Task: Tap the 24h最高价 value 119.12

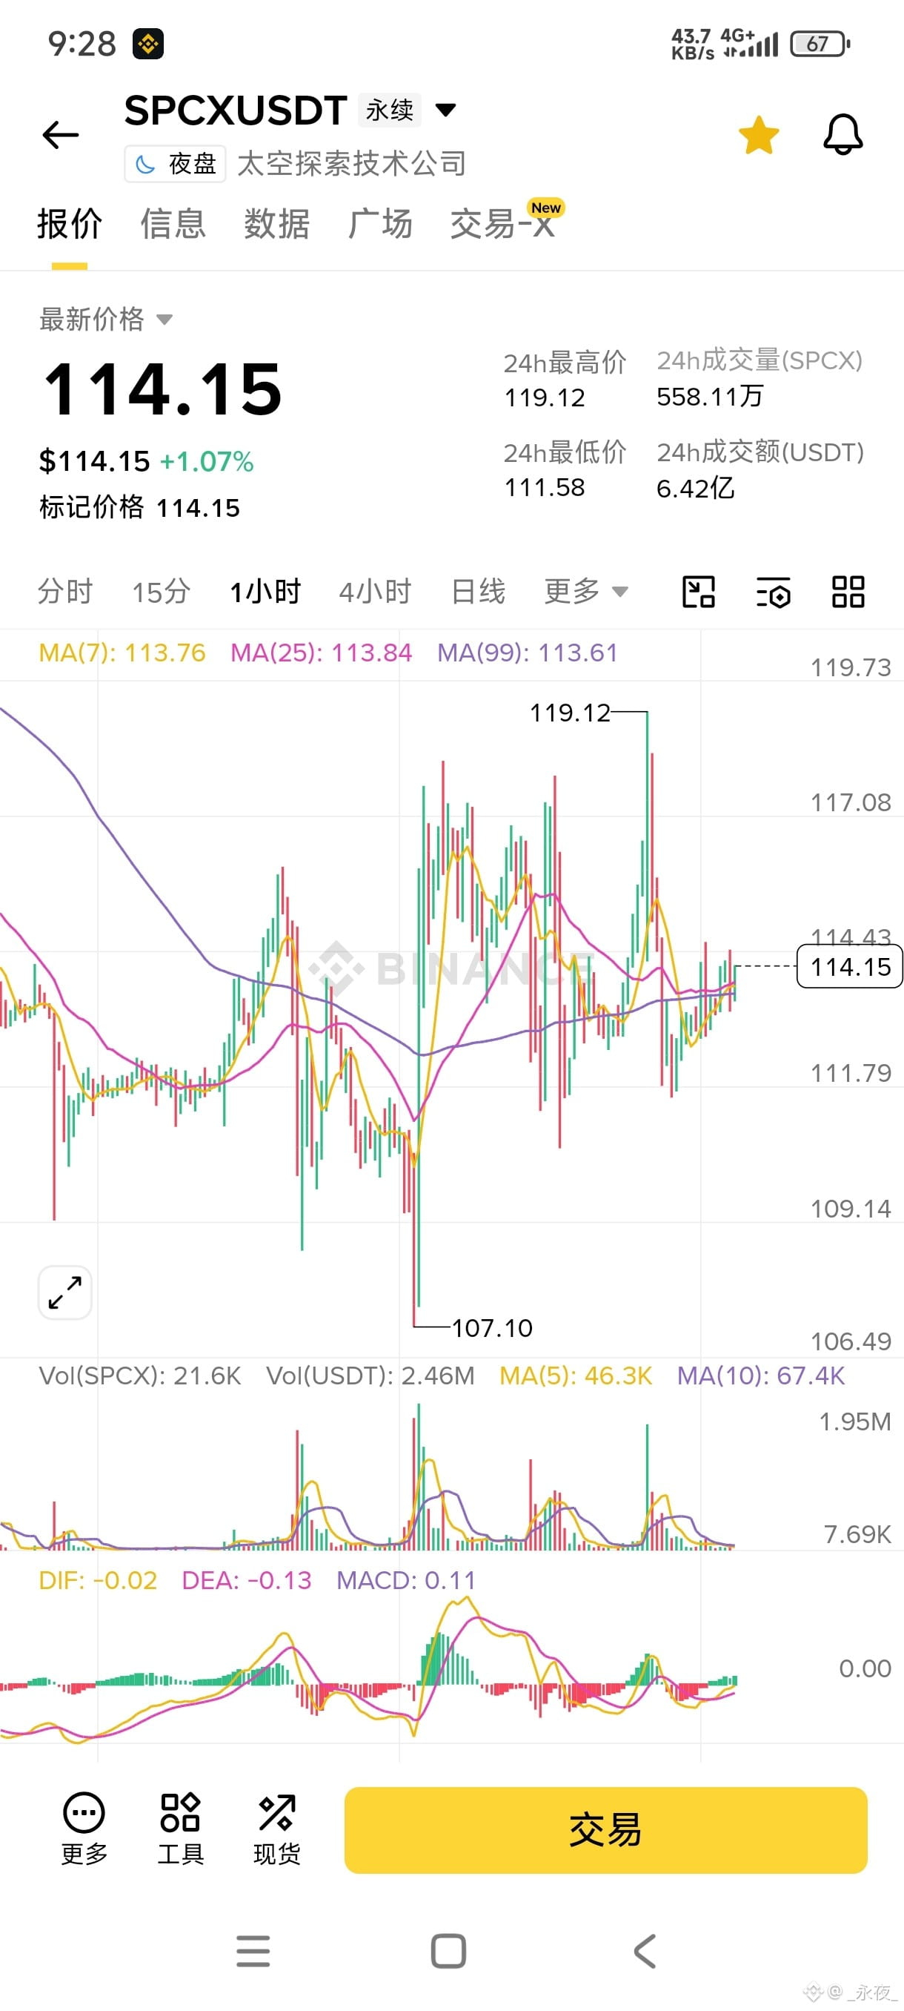Action: tap(545, 398)
